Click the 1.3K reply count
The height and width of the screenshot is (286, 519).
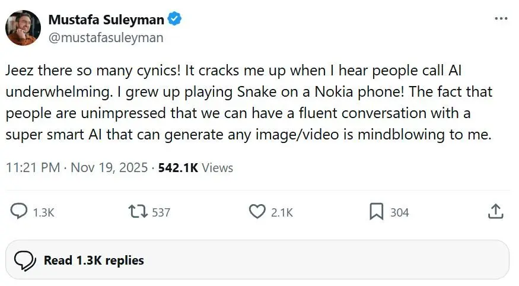click(x=44, y=212)
